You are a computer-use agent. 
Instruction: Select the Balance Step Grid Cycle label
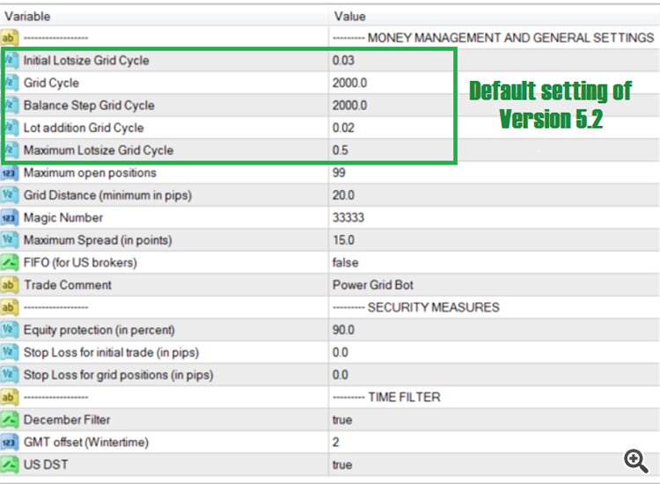89,106
